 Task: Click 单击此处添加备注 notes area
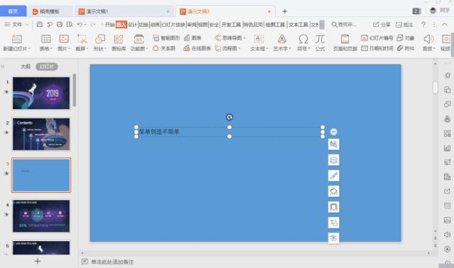112,262
